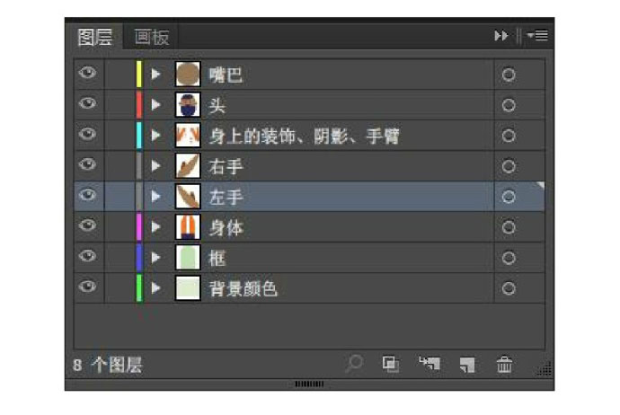This screenshot has height=415, width=620.
Task: Click target circle of 右手 layer
Action: click(x=509, y=166)
